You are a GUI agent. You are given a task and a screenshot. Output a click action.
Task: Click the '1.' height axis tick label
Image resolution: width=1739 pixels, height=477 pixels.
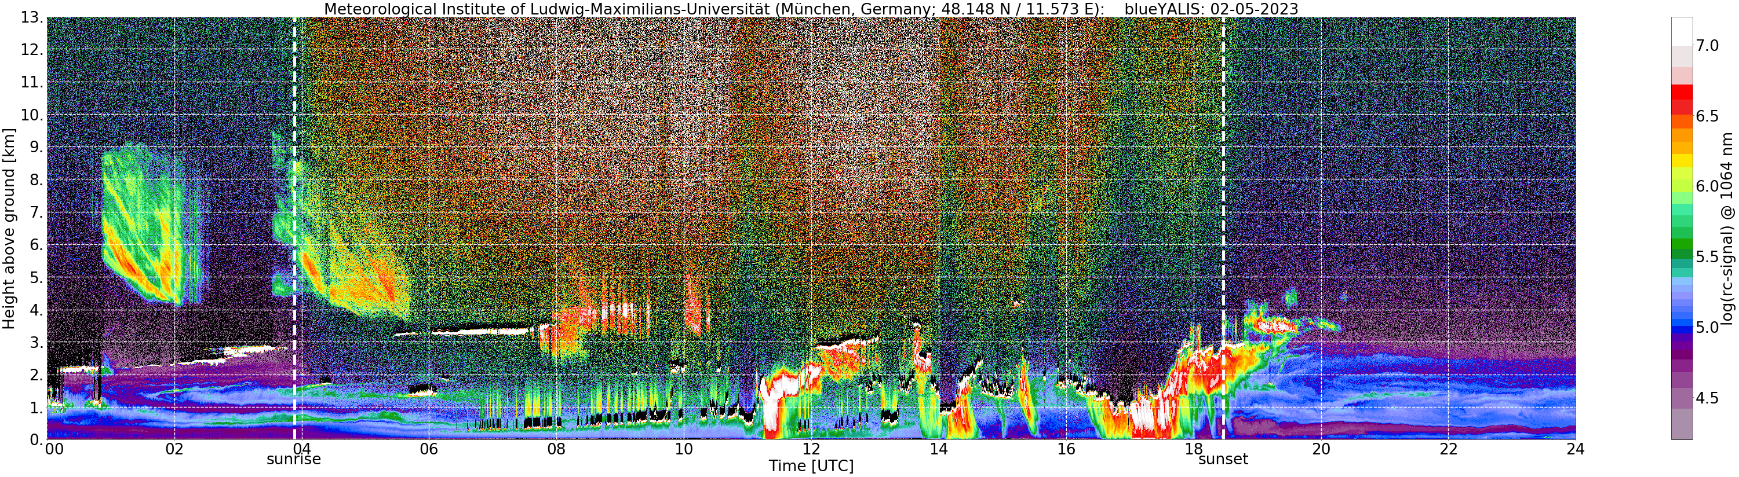(x=37, y=407)
